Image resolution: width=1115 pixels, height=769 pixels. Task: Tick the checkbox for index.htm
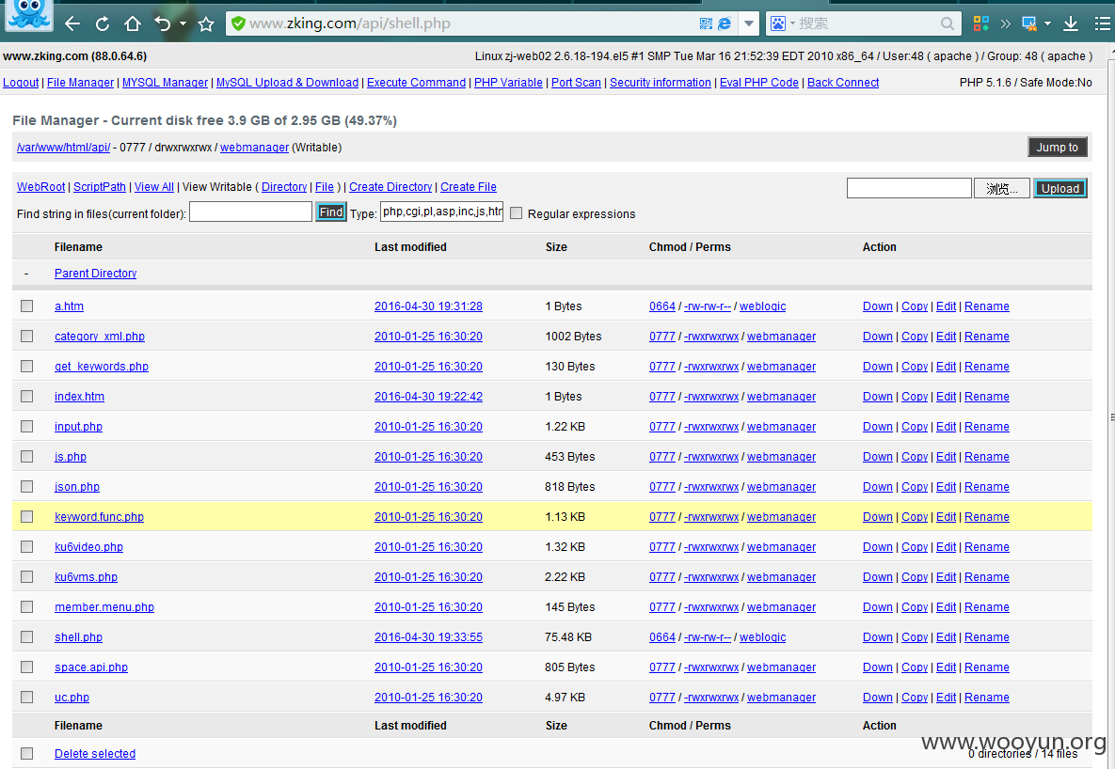(27, 396)
